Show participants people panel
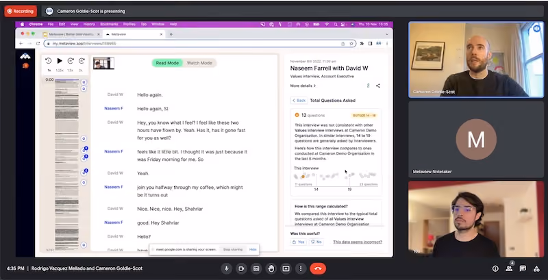 (509, 268)
